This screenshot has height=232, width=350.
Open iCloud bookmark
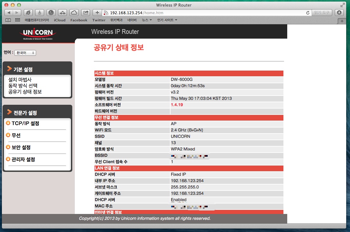(60, 20)
